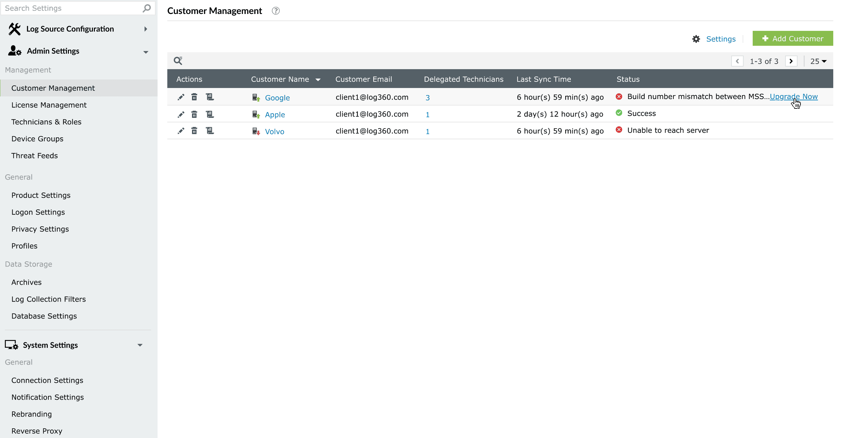
Task: Click the delete trash icon for Google
Action: click(x=194, y=97)
